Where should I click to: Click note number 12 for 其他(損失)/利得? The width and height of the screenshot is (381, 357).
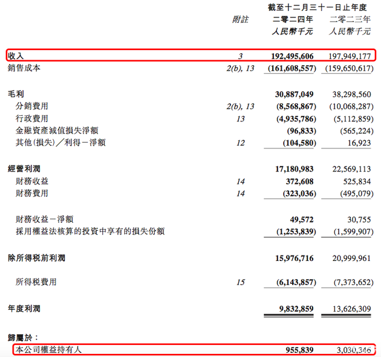pyautogui.click(x=241, y=144)
